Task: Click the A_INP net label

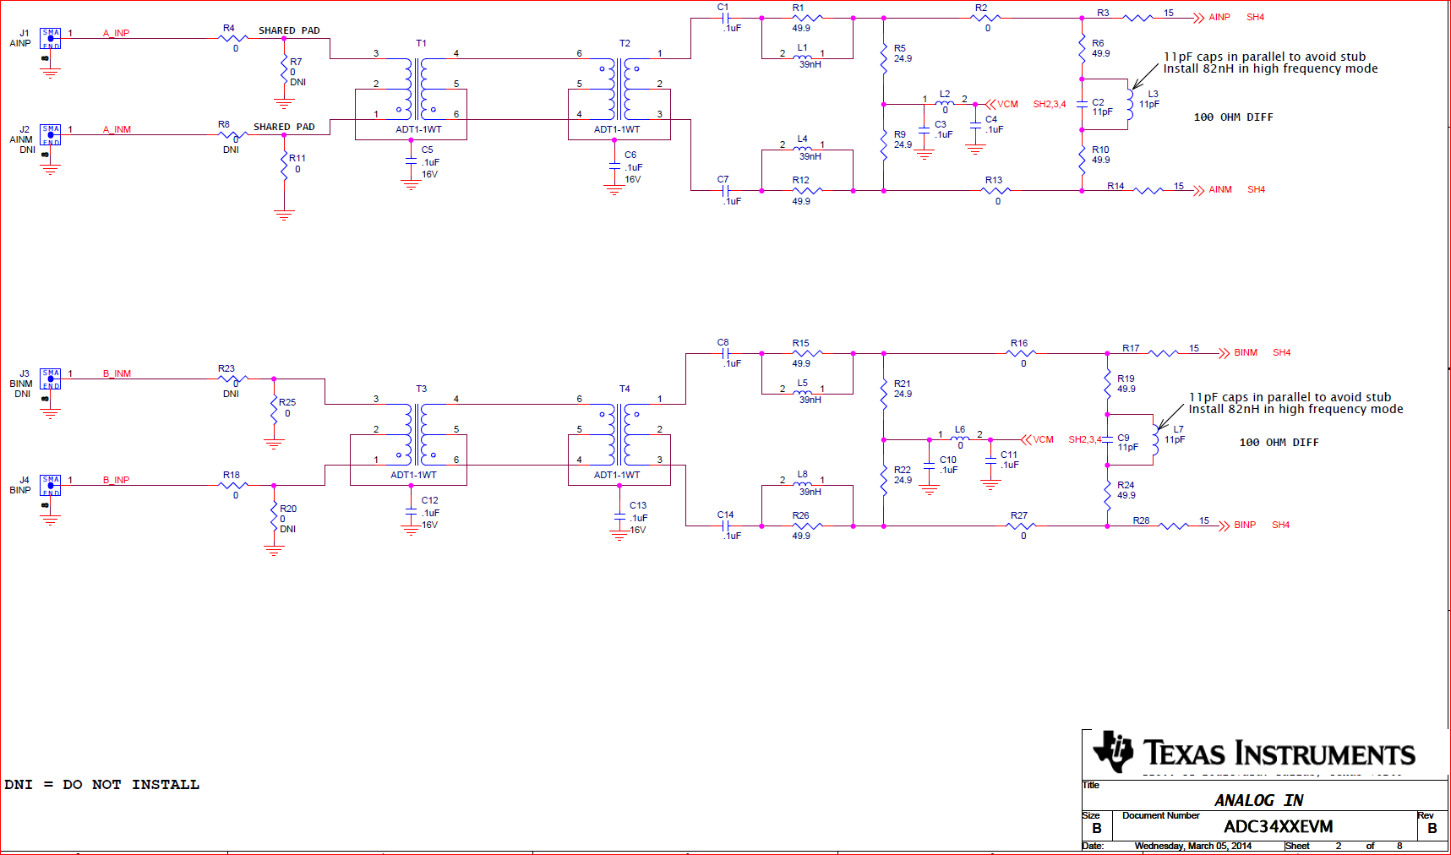Action: tap(117, 34)
